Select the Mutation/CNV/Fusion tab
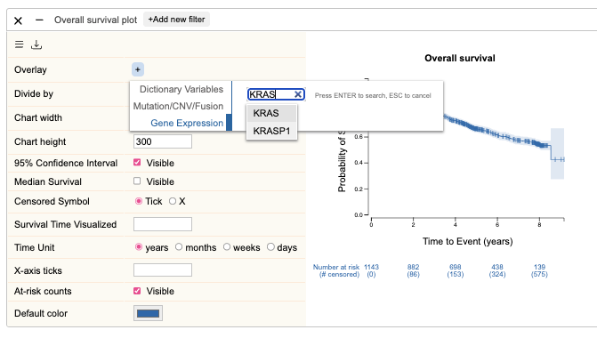Image resolution: width=597 pixels, height=338 pixels. point(178,106)
